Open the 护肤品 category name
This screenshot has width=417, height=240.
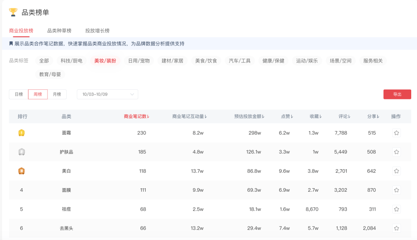[x=66, y=152]
